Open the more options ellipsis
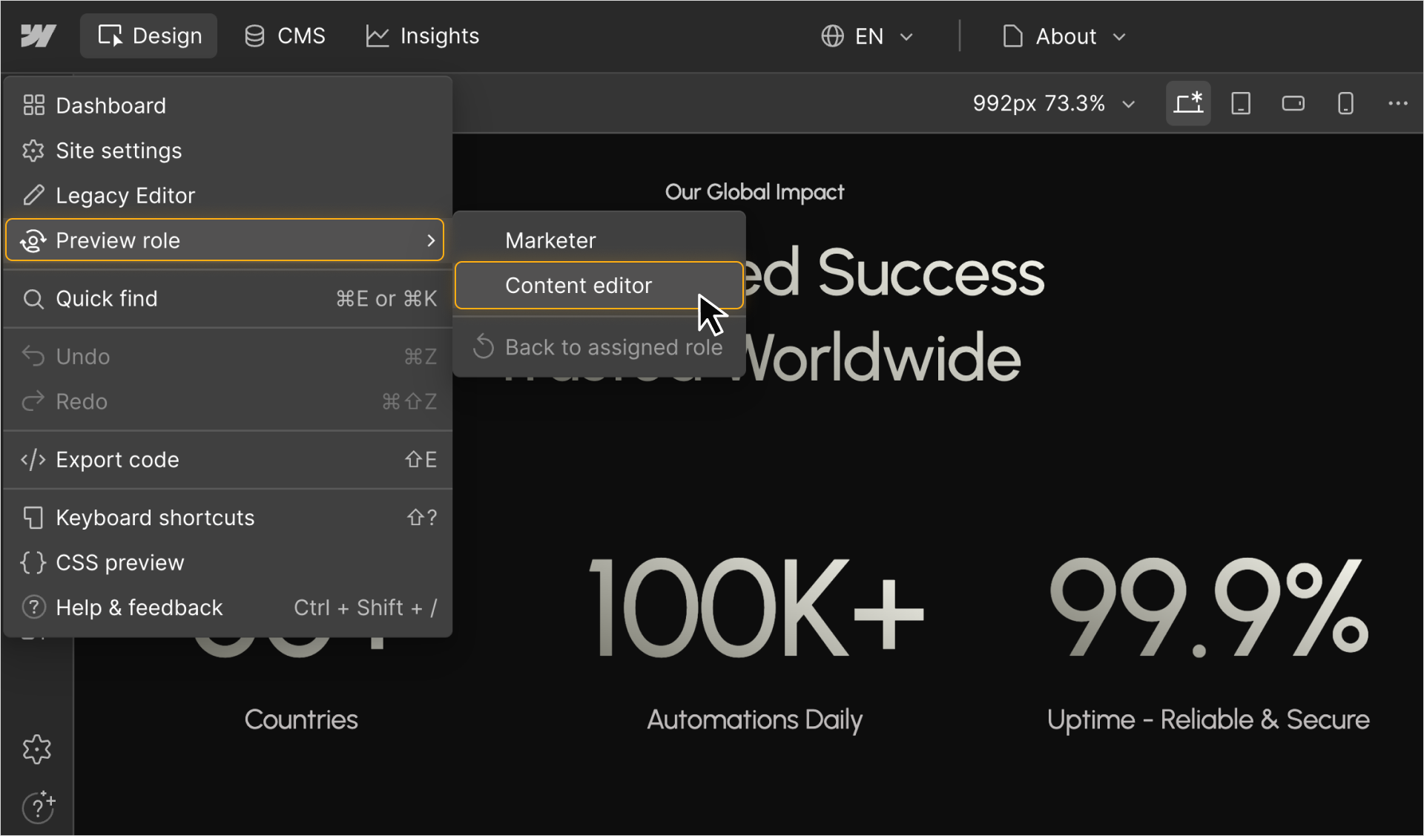 coord(1397,103)
